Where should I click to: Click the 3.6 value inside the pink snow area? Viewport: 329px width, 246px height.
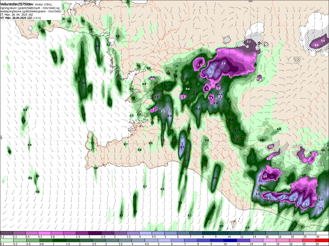(265, 176)
